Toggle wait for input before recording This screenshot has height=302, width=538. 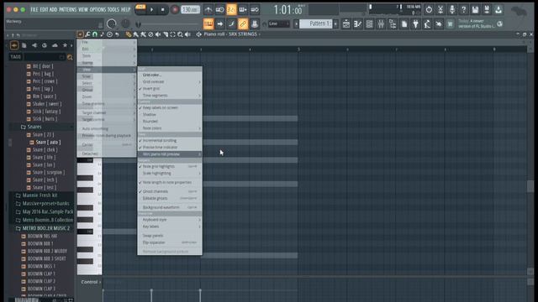click(220, 10)
